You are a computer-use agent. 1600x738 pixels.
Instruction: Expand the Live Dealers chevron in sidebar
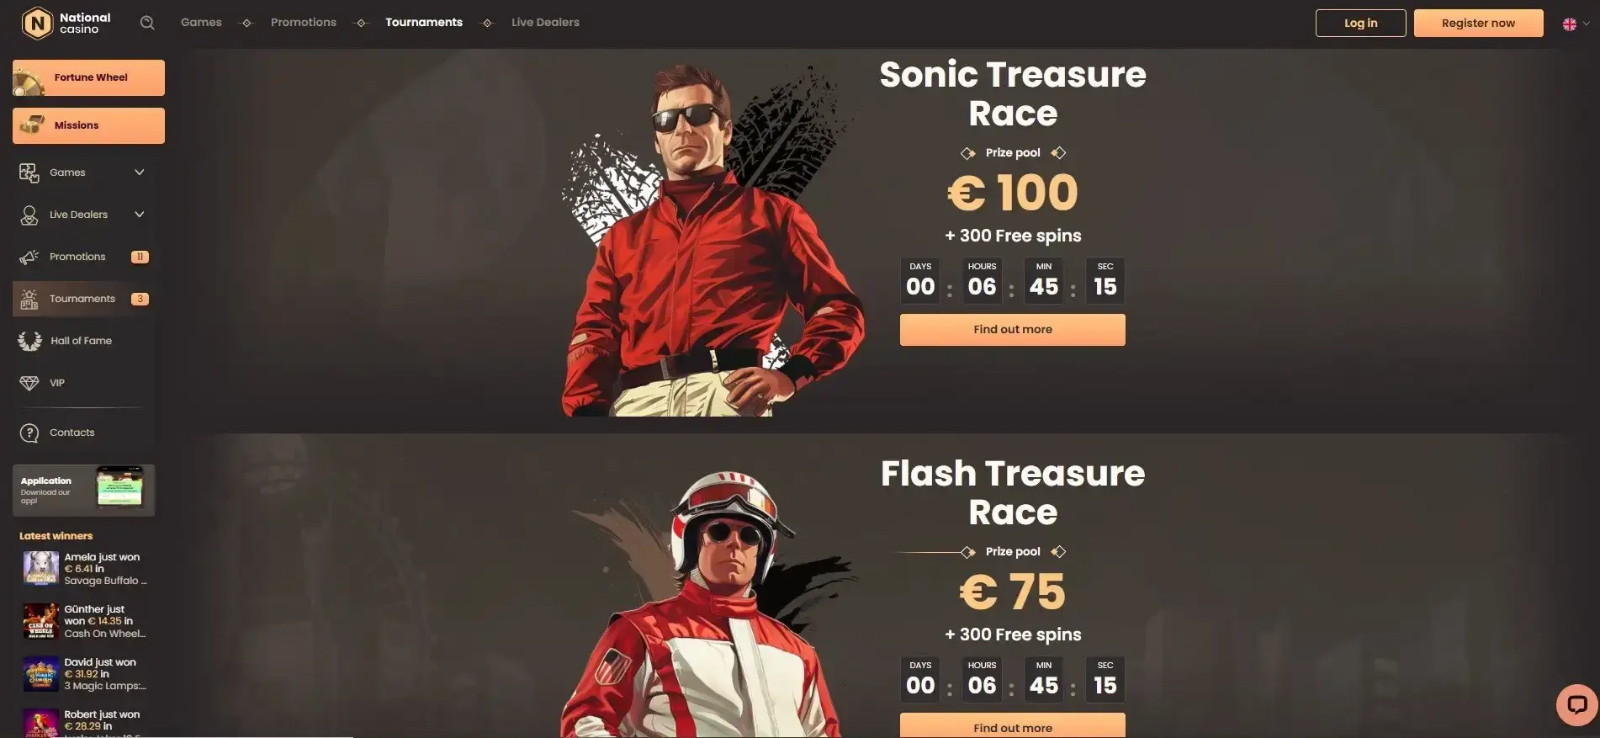(x=140, y=215)
